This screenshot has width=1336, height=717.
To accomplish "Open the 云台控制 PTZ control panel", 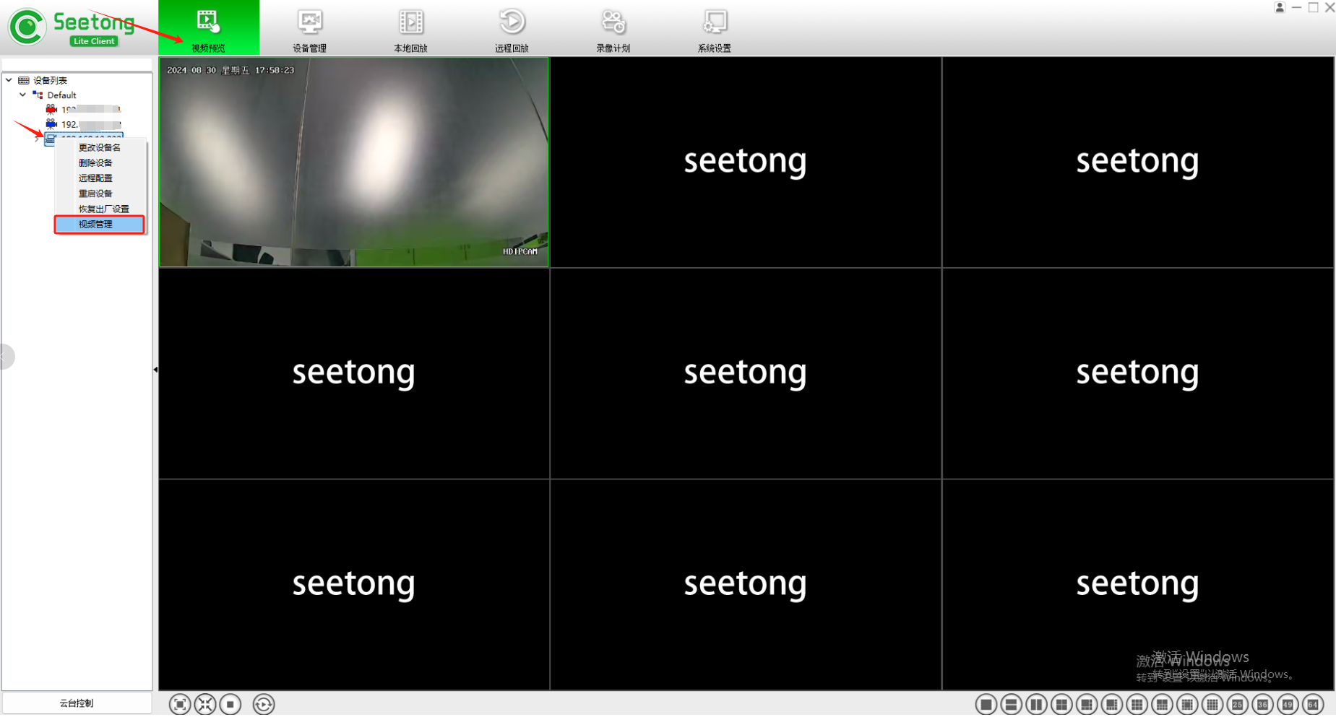I will 77,703.
